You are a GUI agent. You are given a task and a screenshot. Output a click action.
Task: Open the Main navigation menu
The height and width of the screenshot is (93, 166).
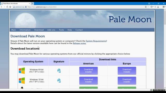(x=13, y=30)
